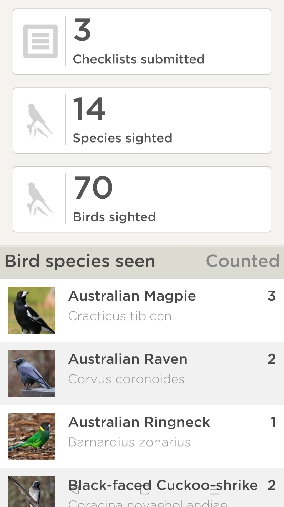Tap the bird icon next to Birds sighted

click(39, 200)
